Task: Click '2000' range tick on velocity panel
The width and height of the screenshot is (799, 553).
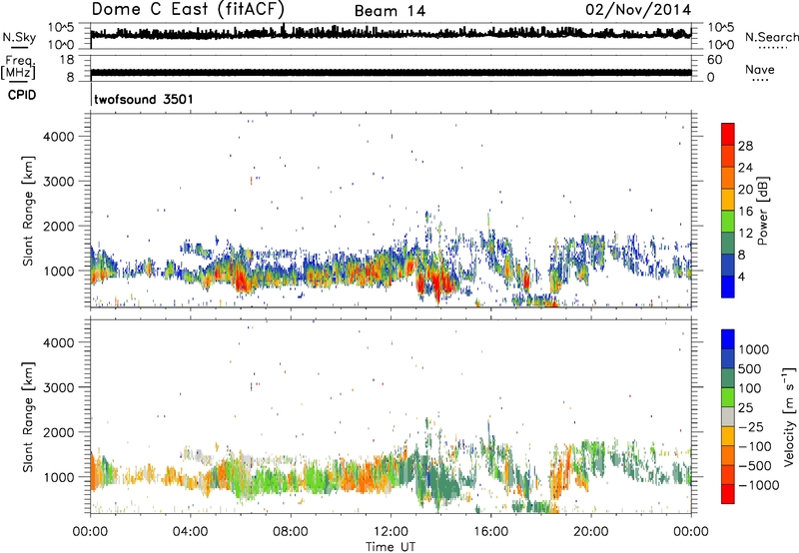Action: click(x=59, y=432)
